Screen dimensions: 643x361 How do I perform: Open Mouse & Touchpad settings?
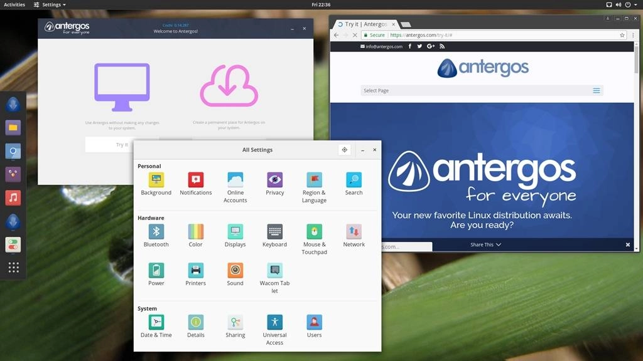coord(314,239)
